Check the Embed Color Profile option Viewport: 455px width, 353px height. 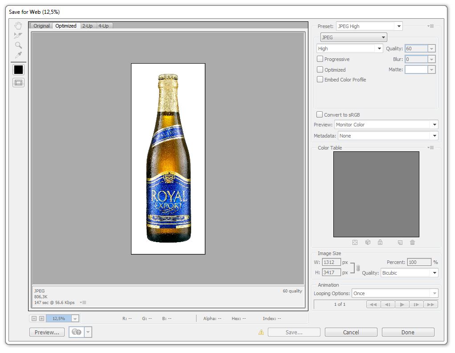tap(320, 80)
